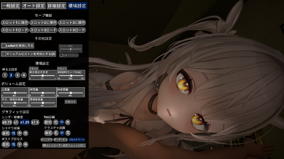Click the スロット2ロード button
Screen dimensions: 284x159
tap(43, 30)
